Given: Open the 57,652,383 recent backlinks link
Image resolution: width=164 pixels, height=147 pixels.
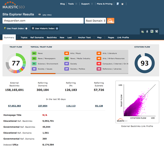Looking at the screenshot, I should (x=14, y=106).
